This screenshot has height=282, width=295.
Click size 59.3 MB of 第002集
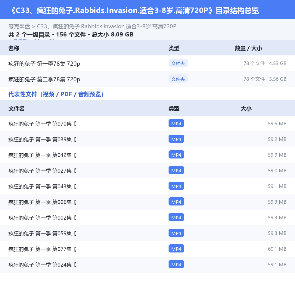coord(277,218)
